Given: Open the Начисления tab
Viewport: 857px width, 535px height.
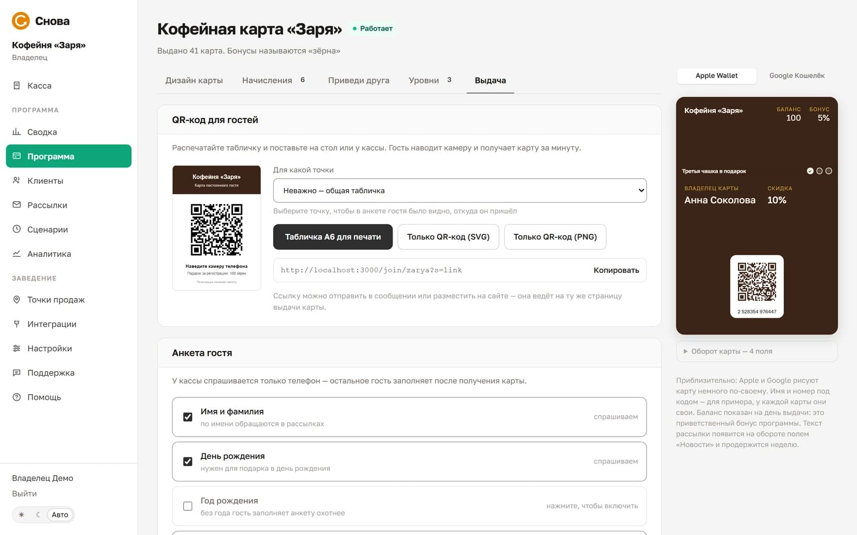Looking at the screenshot, I should [273, 80].
